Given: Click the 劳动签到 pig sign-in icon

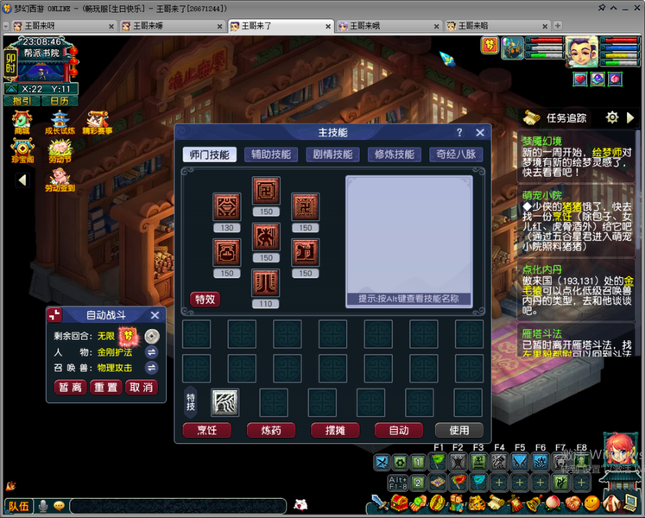Looking at the screenshot, I should click(60, 180).
